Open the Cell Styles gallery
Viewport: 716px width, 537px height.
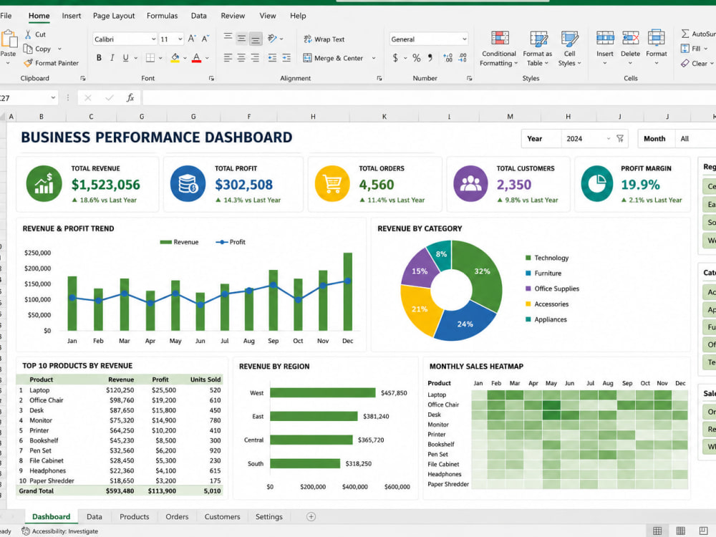click(x=569, y=49)
